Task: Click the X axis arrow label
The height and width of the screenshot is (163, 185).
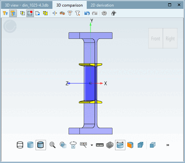Action: (106, 83)
